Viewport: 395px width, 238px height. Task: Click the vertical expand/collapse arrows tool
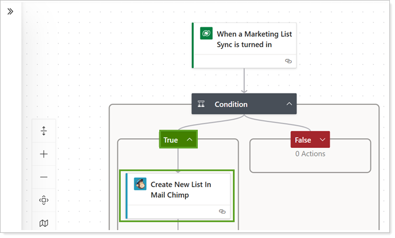click(x=44, y=131)
